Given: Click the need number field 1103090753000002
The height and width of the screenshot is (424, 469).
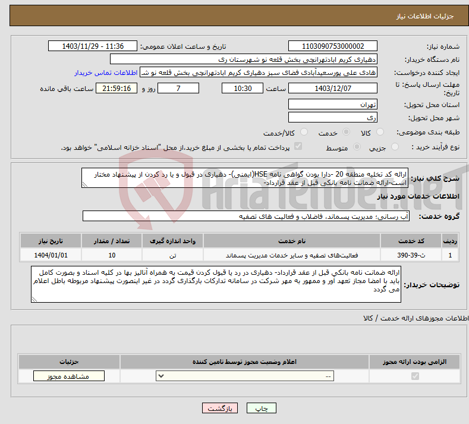Looking at the screenshot, I should tap(333, 46).
